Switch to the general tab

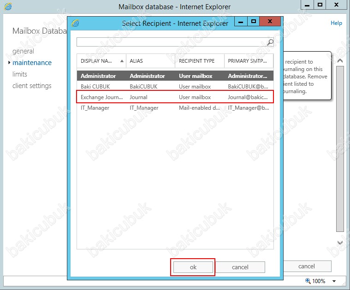pyautogui.click(x=23, y=51)
